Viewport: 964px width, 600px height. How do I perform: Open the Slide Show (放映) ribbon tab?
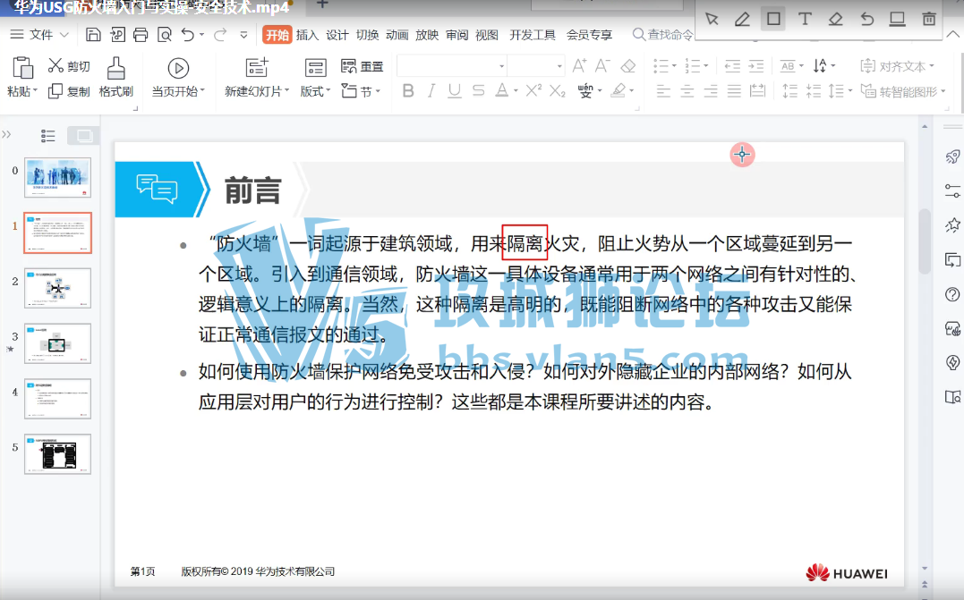pyautogui.click(x=427, y=35)
